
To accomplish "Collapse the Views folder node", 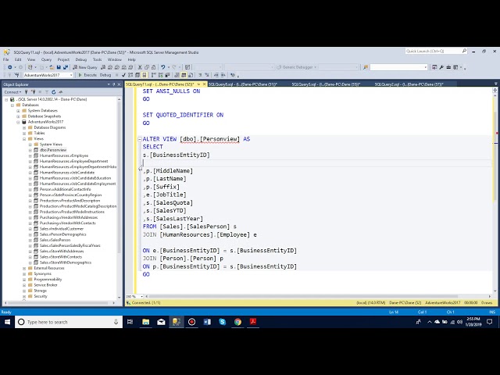I will coord(24,139).
